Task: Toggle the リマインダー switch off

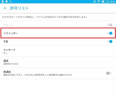Action: pos(110,33)
